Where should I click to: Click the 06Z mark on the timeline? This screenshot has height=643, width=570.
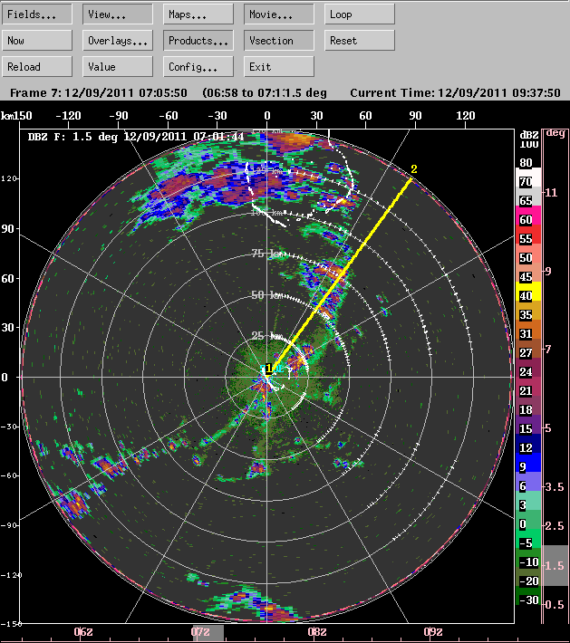[x=82, y=631]
